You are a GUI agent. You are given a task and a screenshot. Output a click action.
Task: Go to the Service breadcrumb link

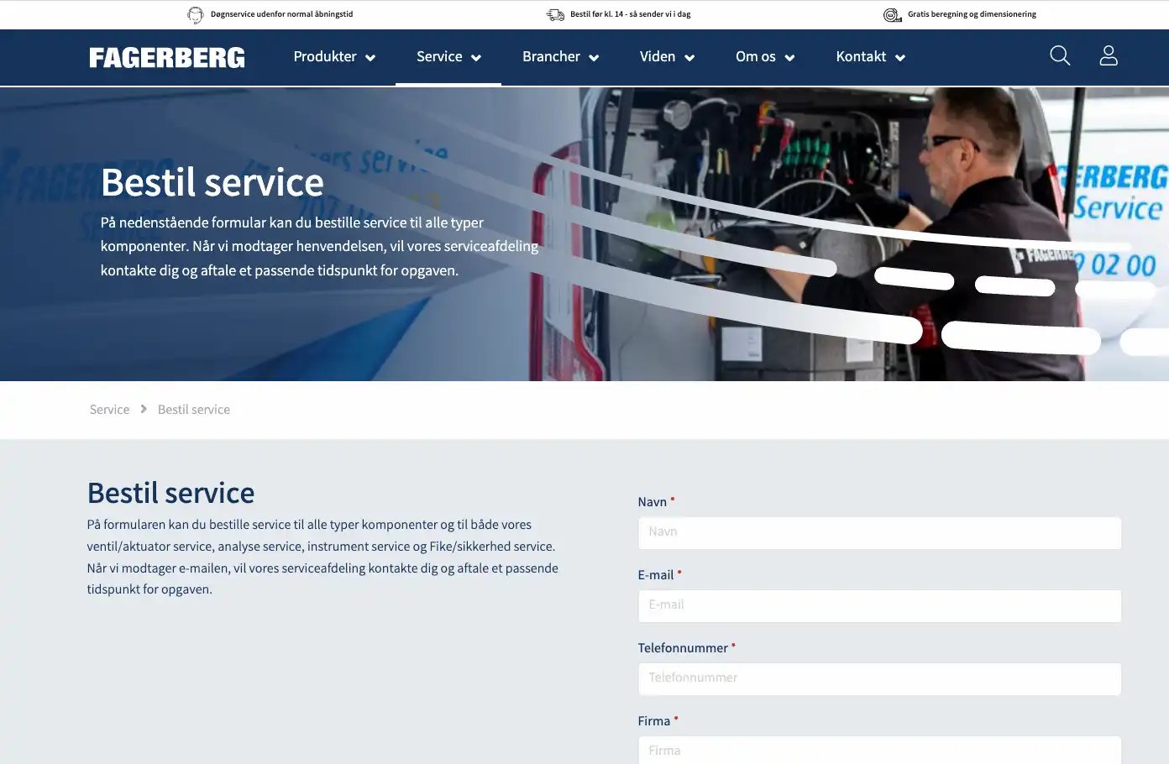(109, 409)
